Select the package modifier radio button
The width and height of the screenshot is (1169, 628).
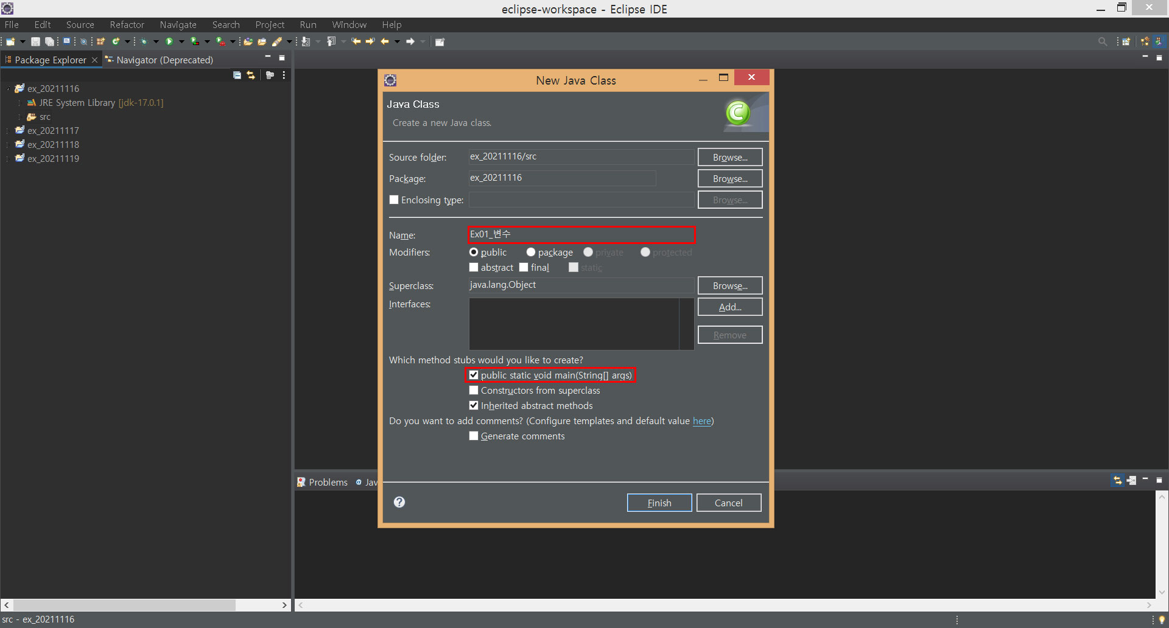point(531,252)
